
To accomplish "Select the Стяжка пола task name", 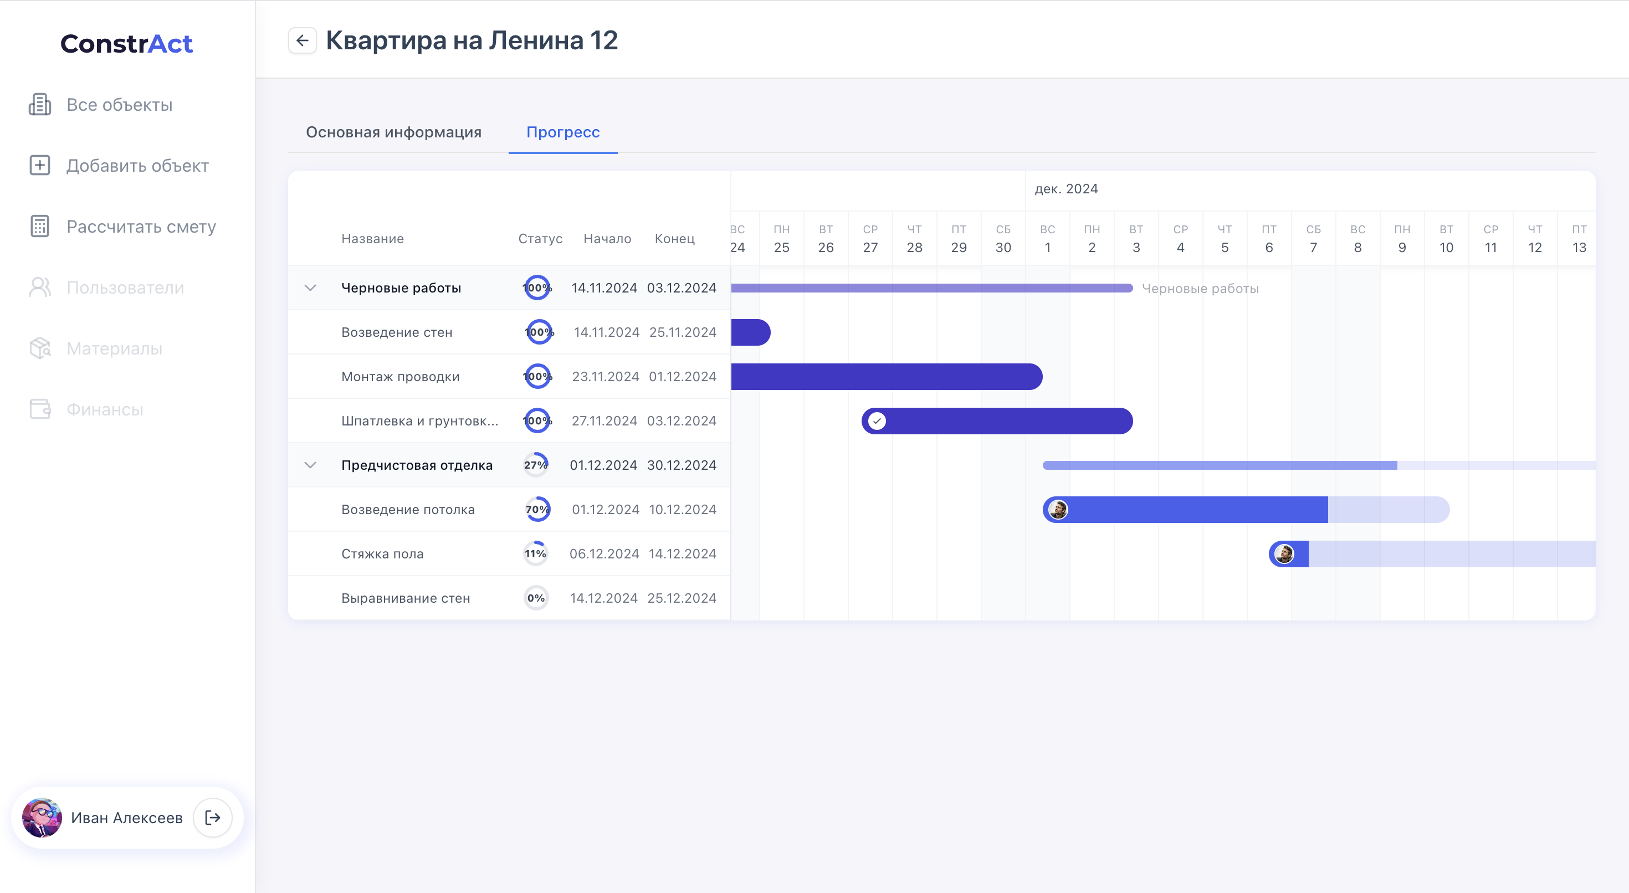I will pos(382,553).
